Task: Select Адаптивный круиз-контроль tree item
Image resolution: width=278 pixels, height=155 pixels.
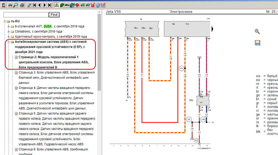Action: coord(51,37)
